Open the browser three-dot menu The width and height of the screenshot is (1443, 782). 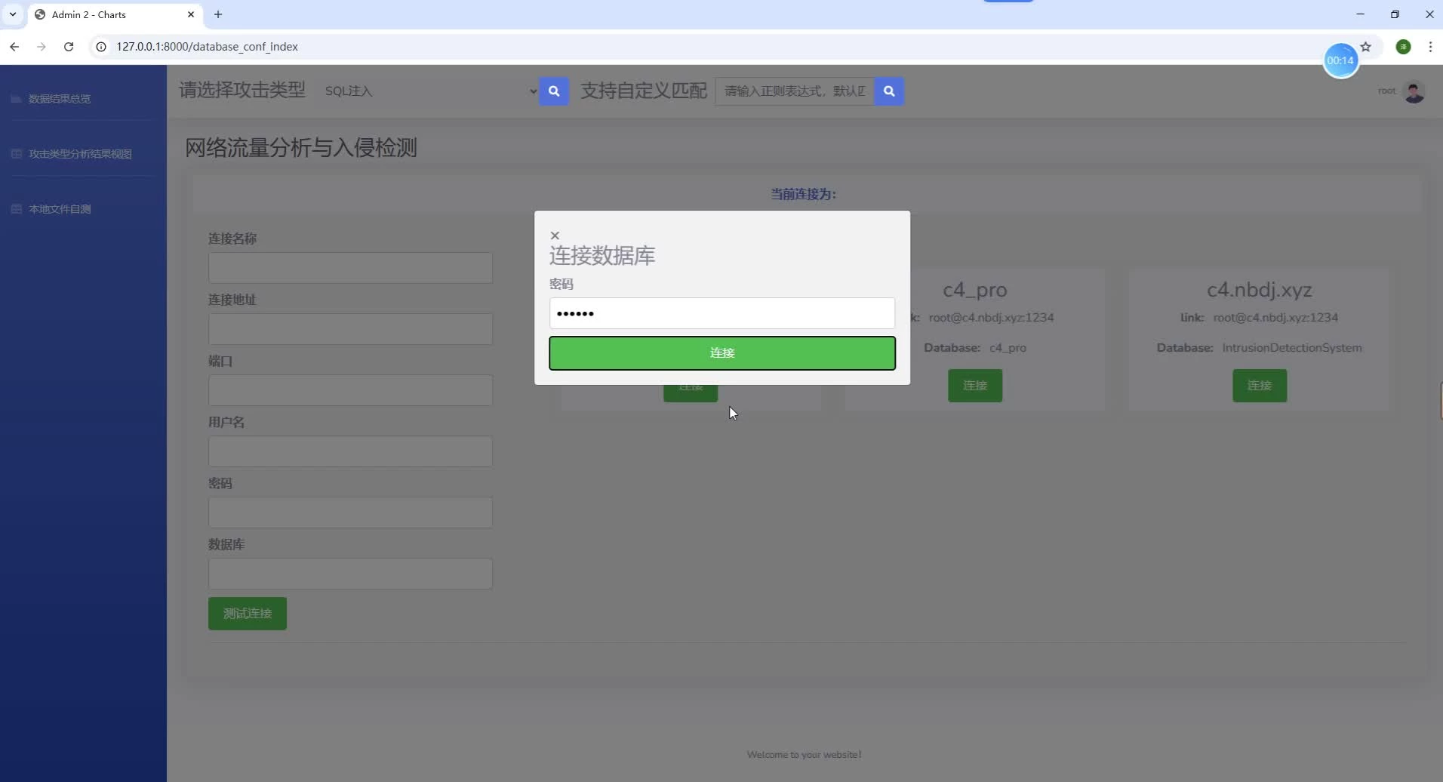1430,47
